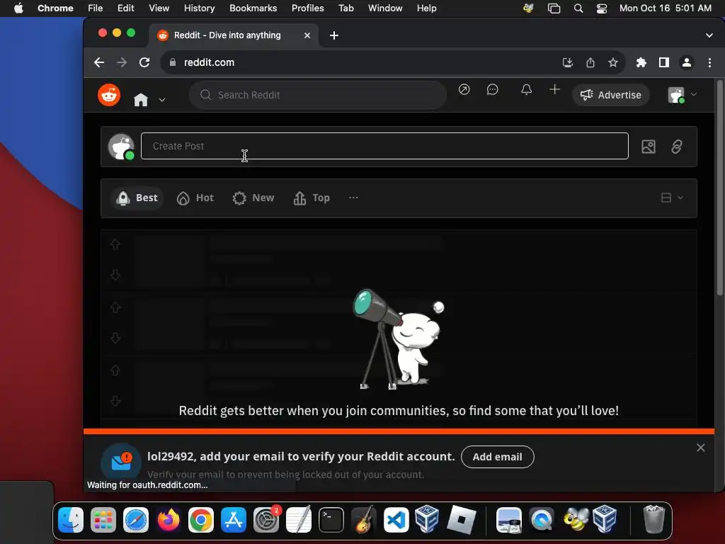Go back in Chrome

click(x=99, y=62)
